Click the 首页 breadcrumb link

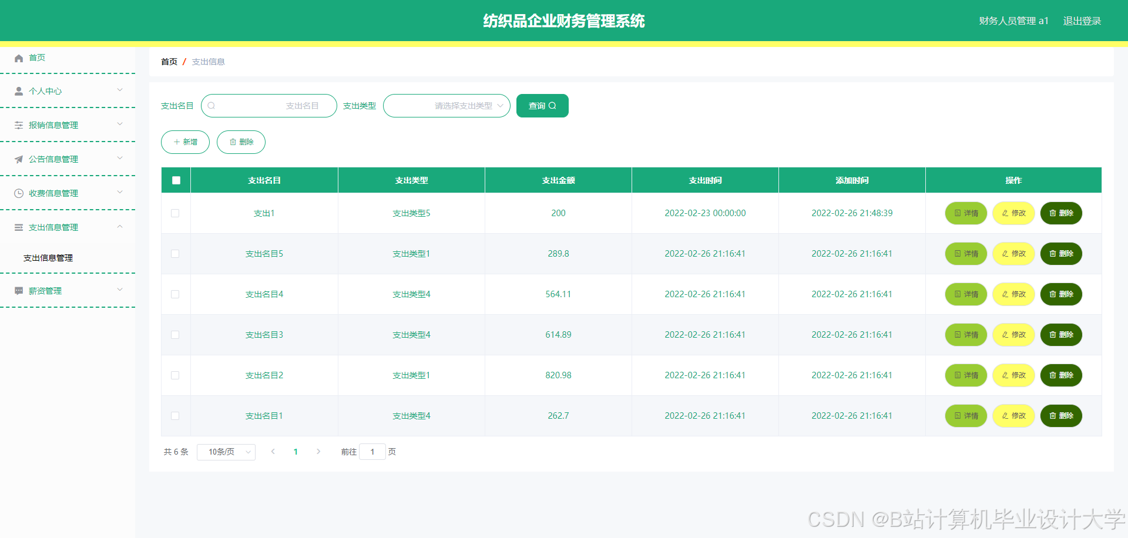[x=169, y=62]
